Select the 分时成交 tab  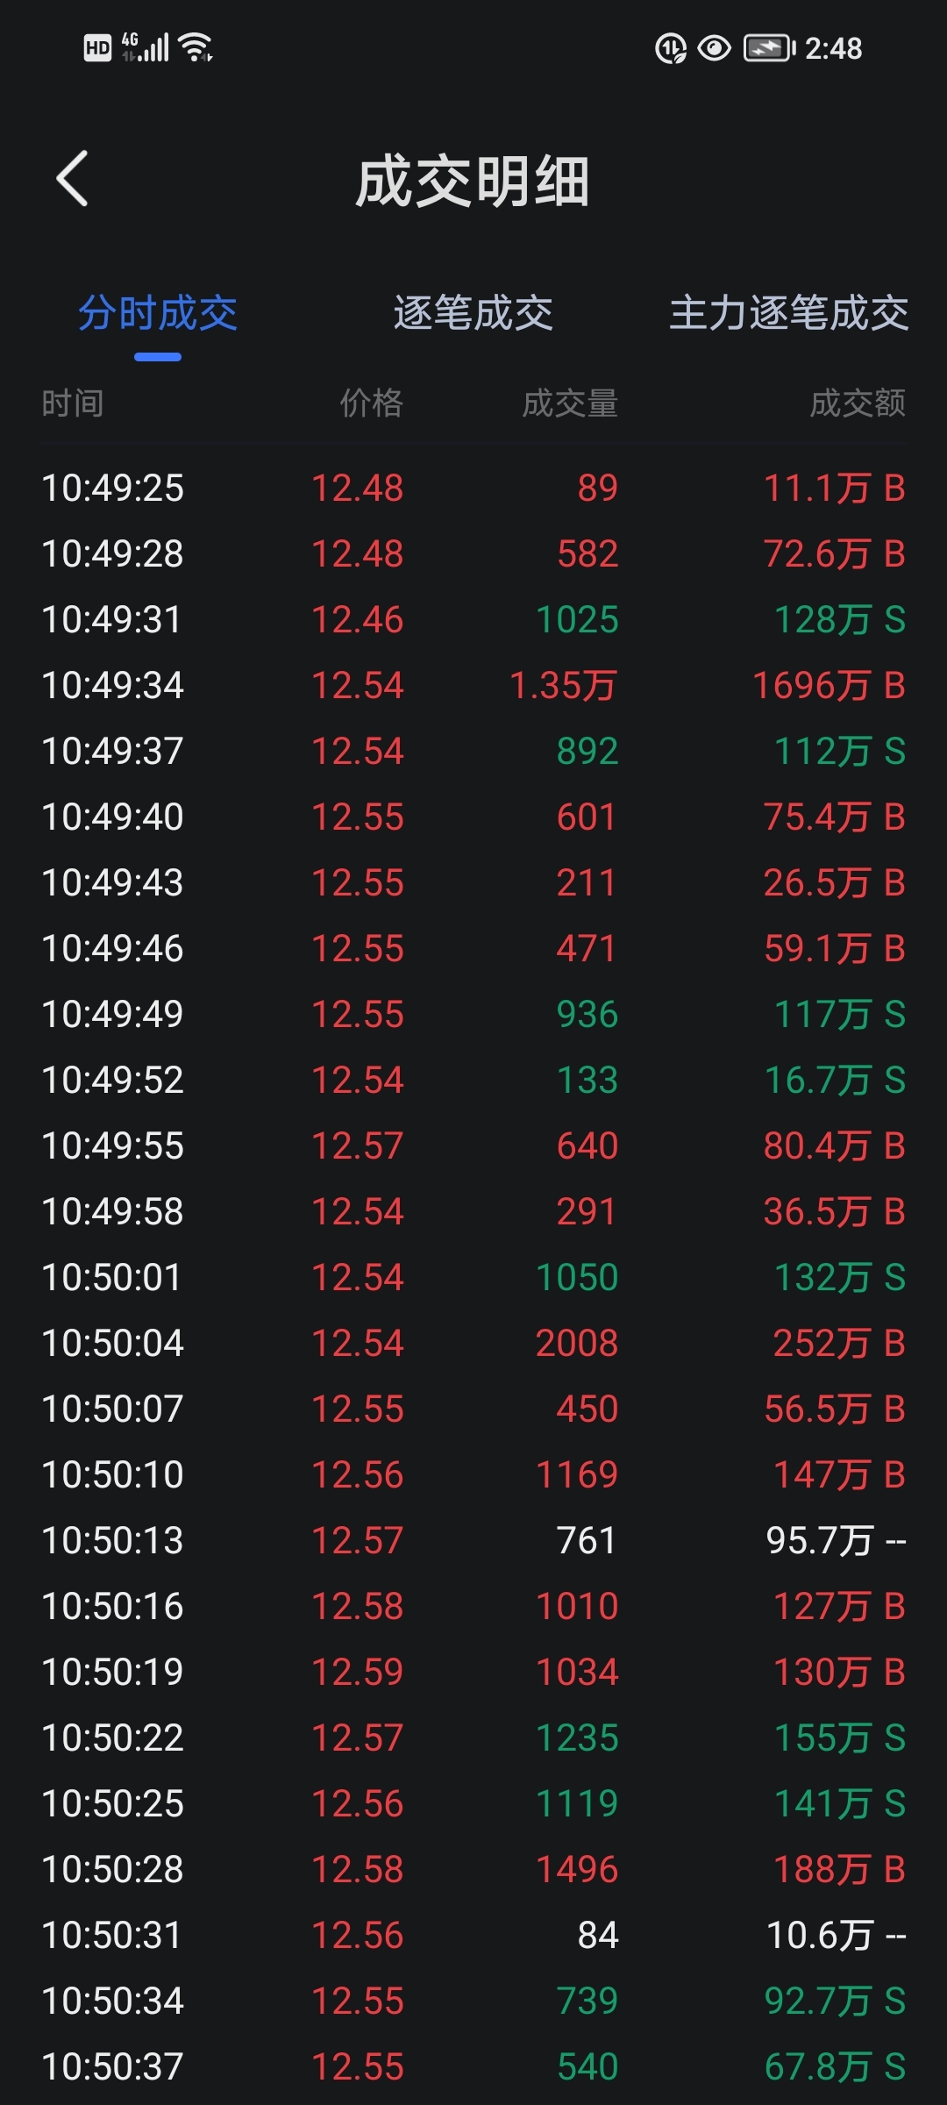coord(158,313)
